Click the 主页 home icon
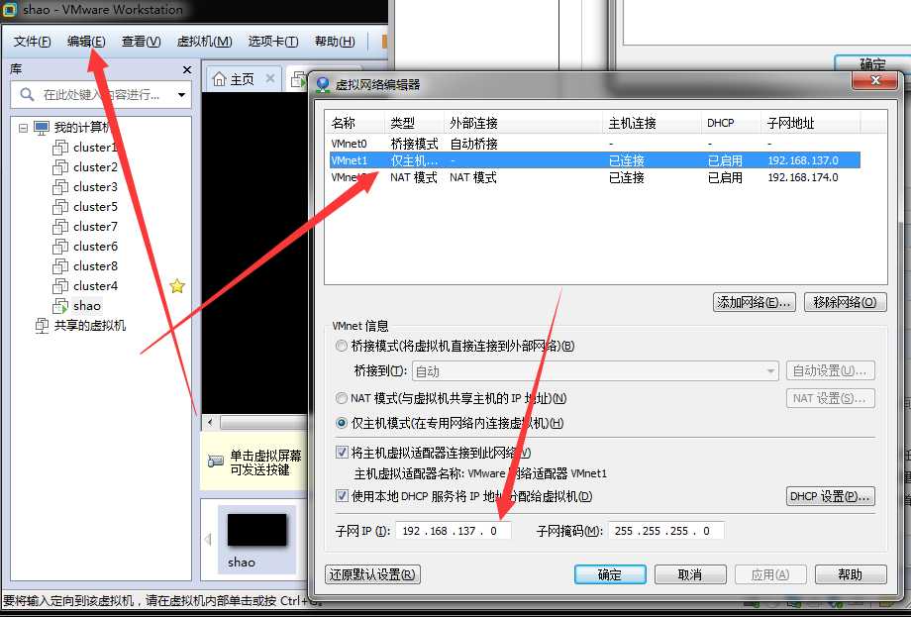This screenshot has height=617, width=911. click(x=219, y=79)
